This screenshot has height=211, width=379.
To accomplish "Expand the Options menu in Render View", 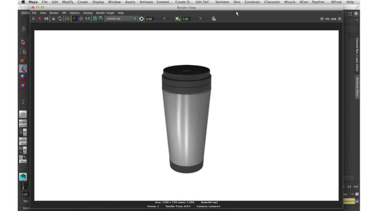I will (74, 13).
